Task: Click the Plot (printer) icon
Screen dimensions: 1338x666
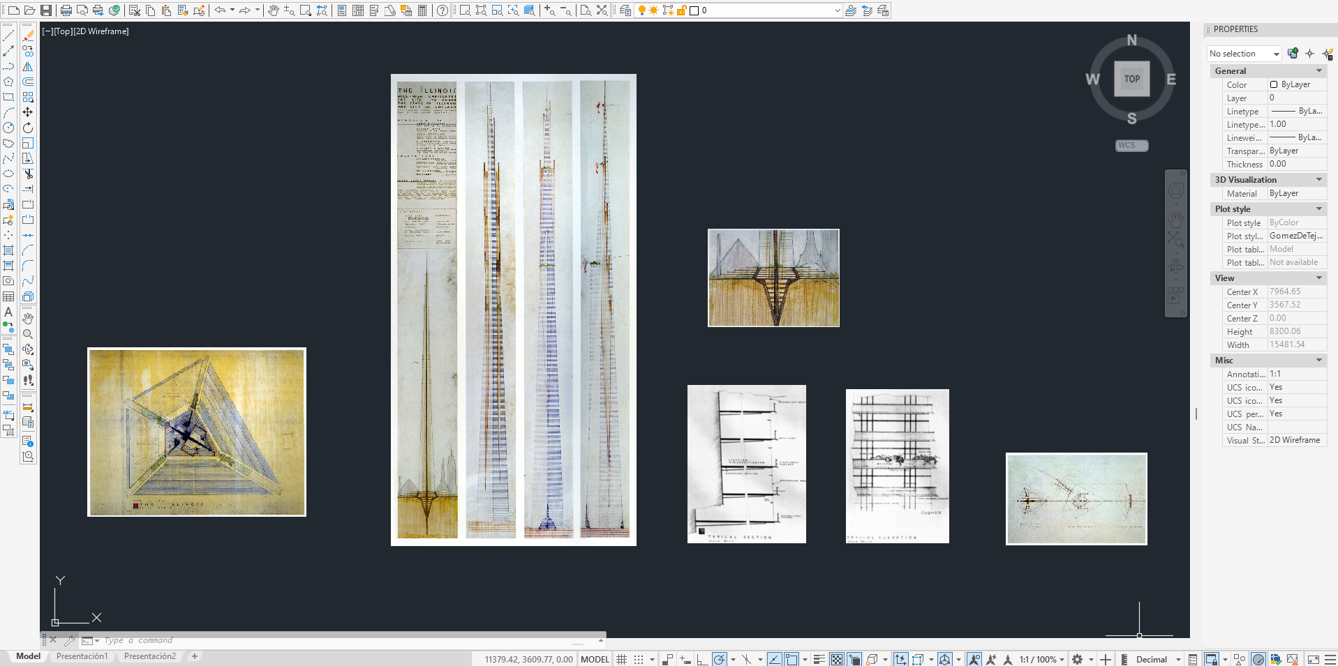Action: 66,10
